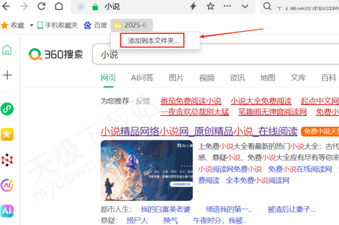Screen dimensions: 339x225
Task: Add new sidebar item with plus icon
Action: 7,75
